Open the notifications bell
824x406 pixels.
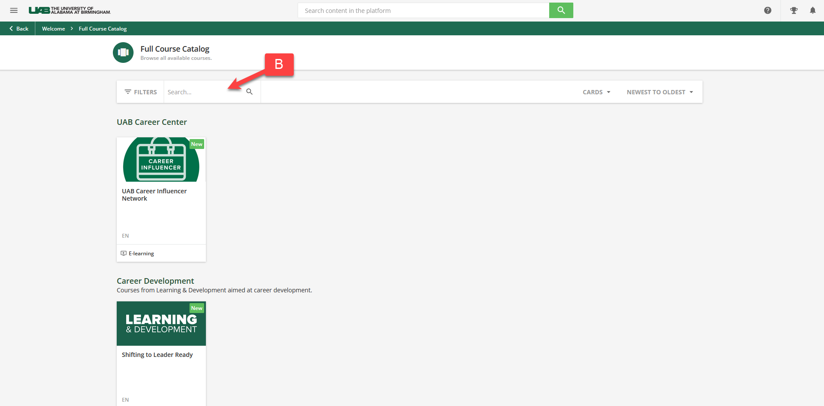point(812,10)
